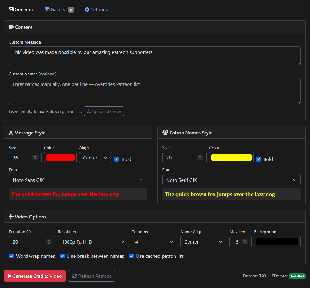Click the Custom Message resize handle
This screenshot has height=288, width=310.
pyautogui.click(x=298, y=63)
